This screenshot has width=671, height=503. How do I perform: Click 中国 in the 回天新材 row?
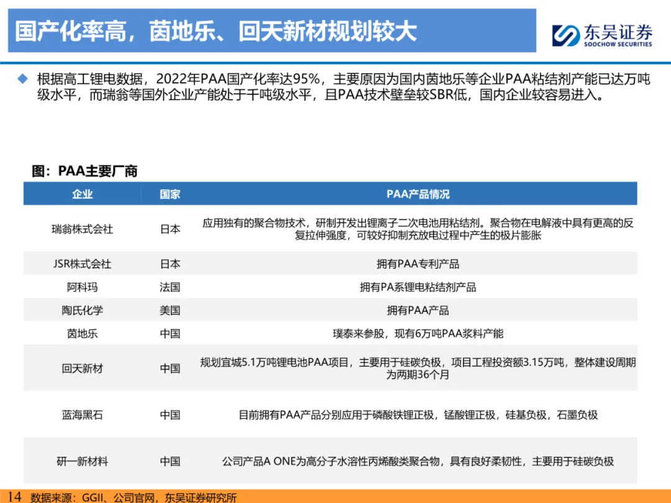(x=170, y=368)
